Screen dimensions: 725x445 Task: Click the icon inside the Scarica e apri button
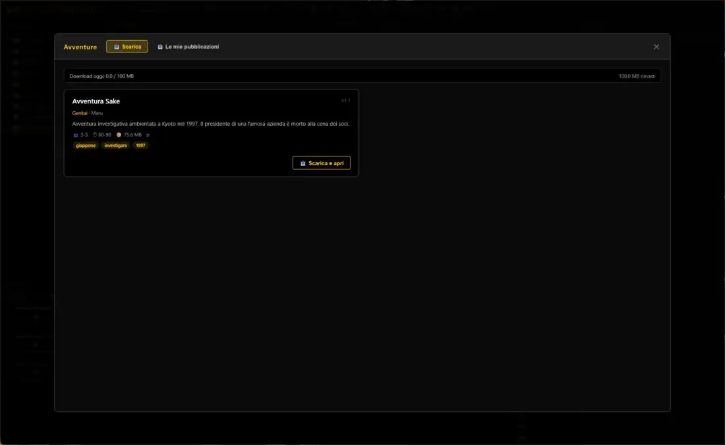[303, 163]
